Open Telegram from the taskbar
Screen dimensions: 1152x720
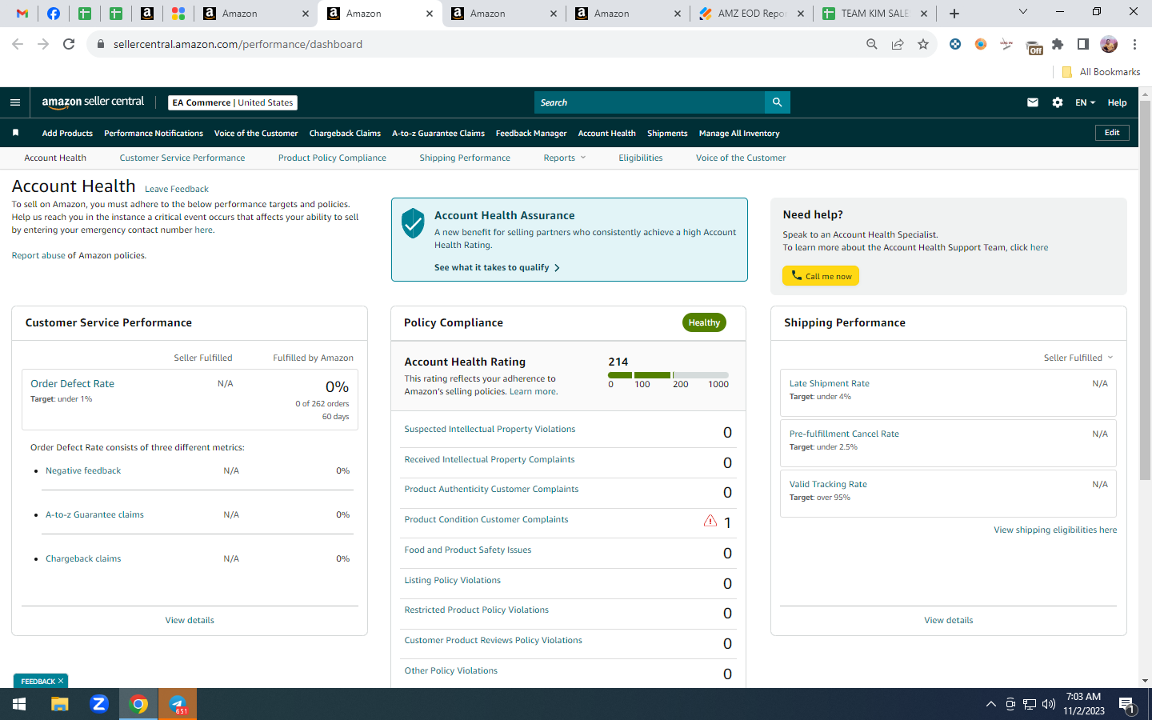point(178,704)
